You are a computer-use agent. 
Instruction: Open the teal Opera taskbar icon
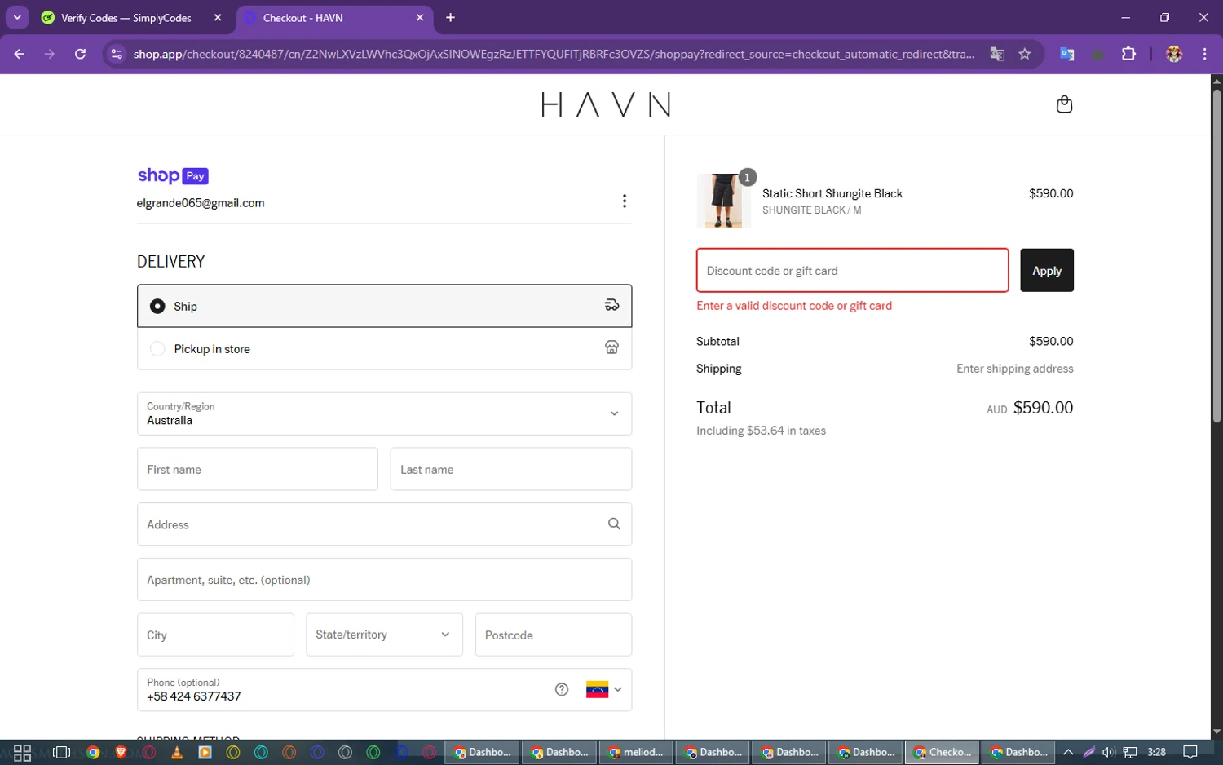tap(261, 752)
